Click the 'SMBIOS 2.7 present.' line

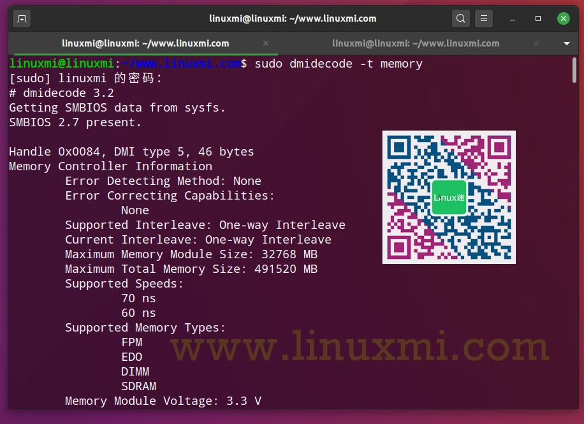pyautogui.click(x=75, y=122)
